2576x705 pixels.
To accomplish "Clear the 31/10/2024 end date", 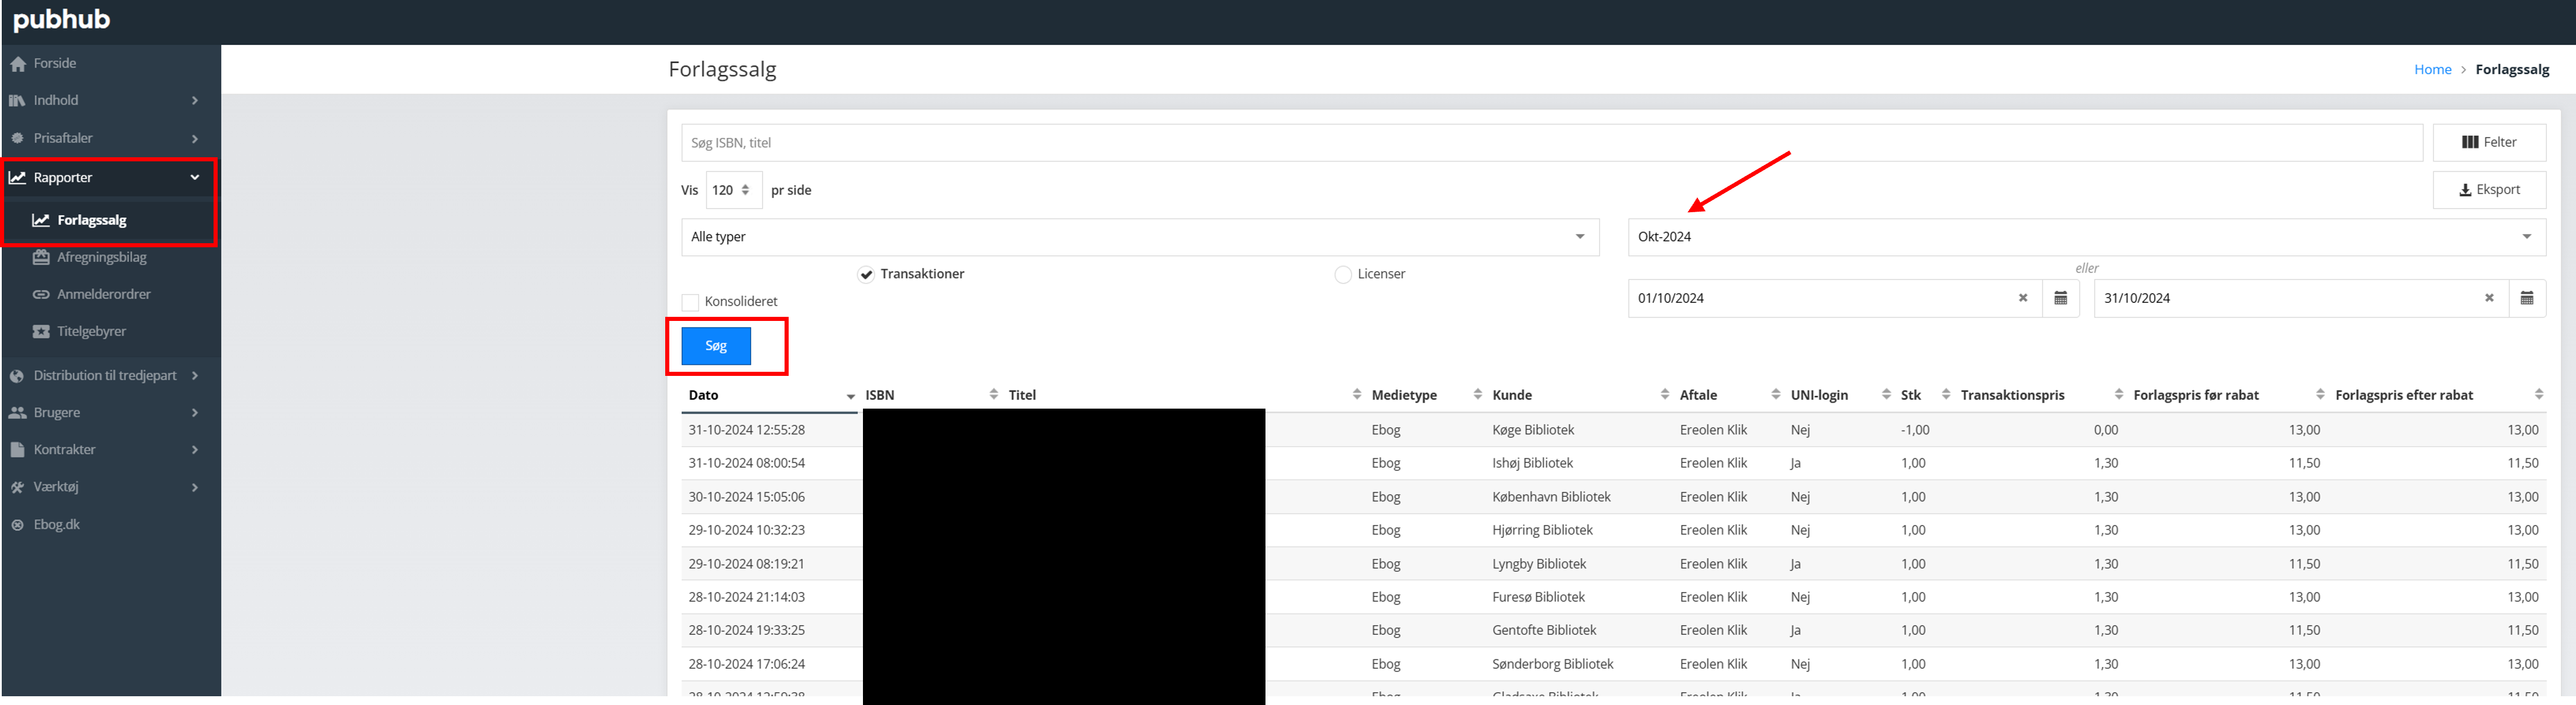I will point(2489,299).
